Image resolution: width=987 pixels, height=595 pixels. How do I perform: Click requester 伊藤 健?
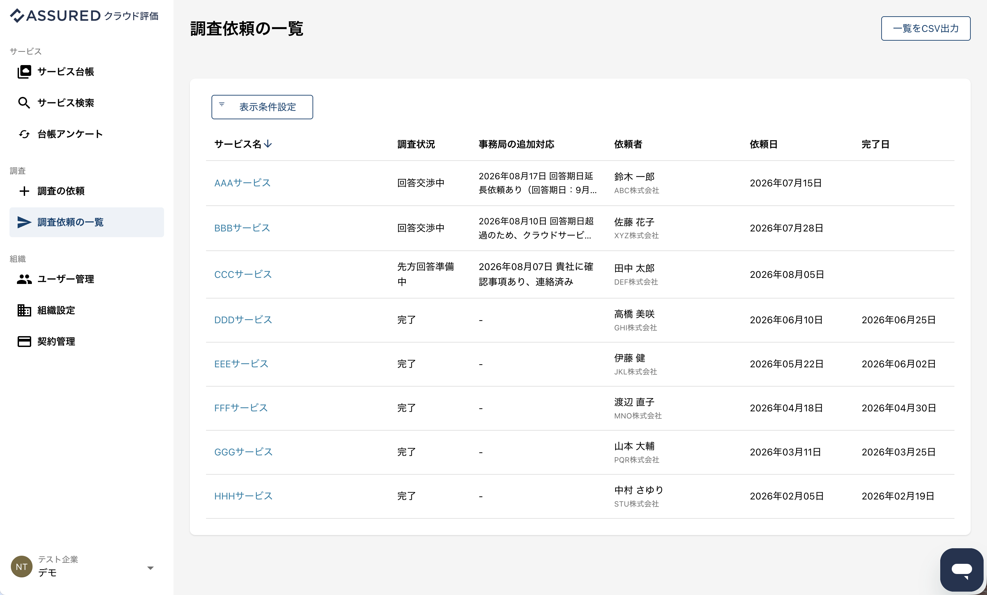[630, 358]
